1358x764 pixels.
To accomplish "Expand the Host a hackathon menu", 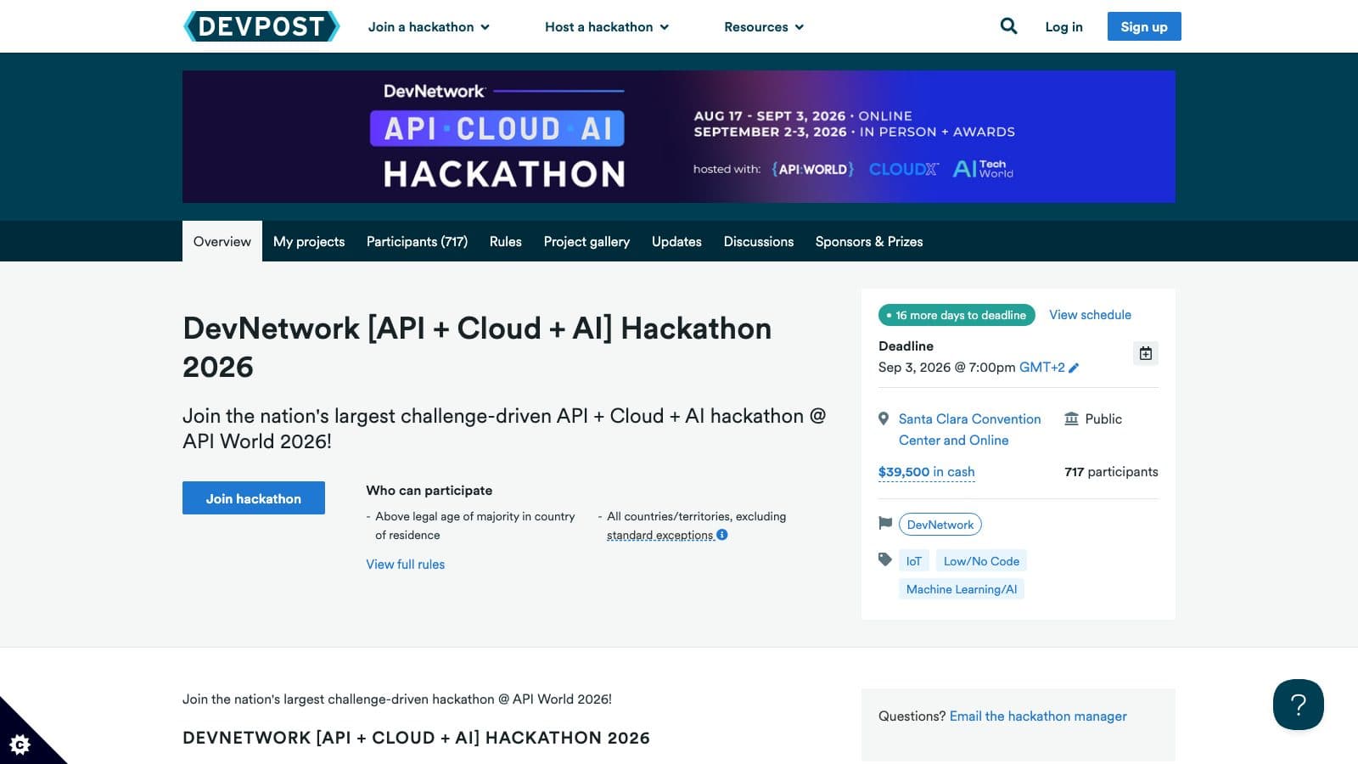I will (607, 26).
